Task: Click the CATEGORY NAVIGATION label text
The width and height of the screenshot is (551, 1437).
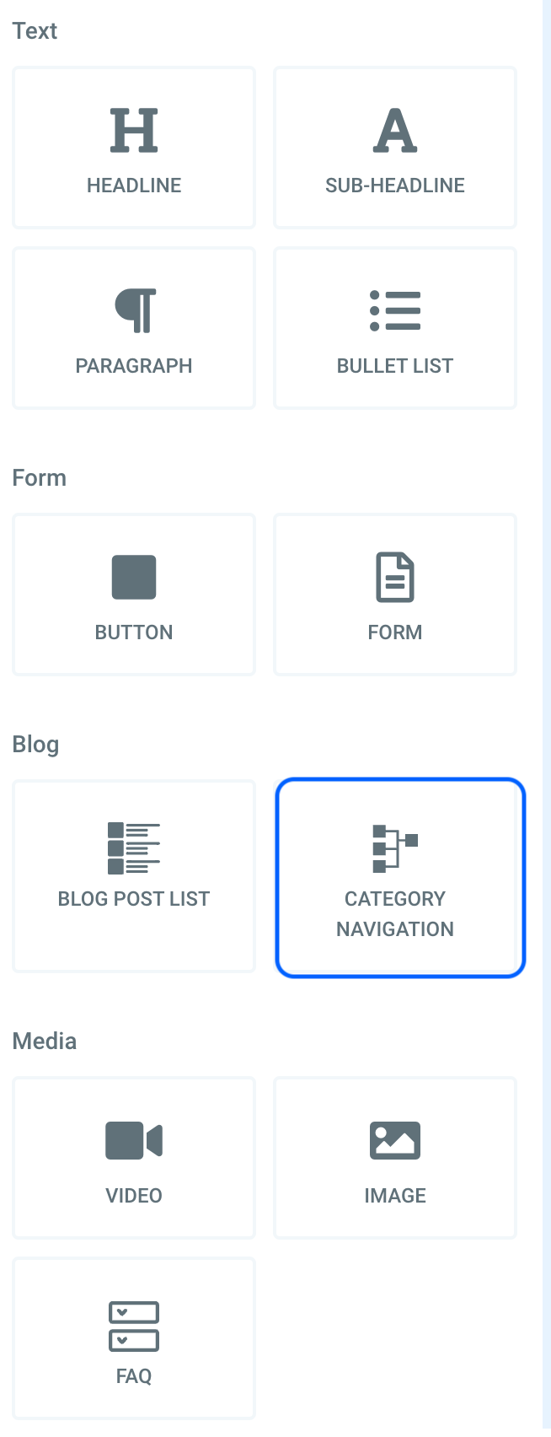Action: (x=395, y=914)
